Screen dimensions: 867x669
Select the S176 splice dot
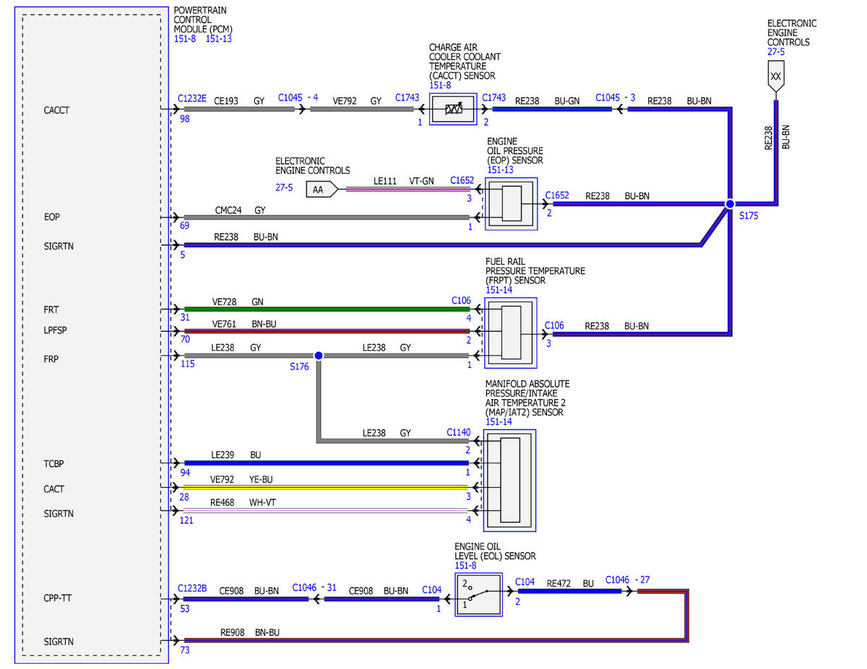(x=318, y=356)
